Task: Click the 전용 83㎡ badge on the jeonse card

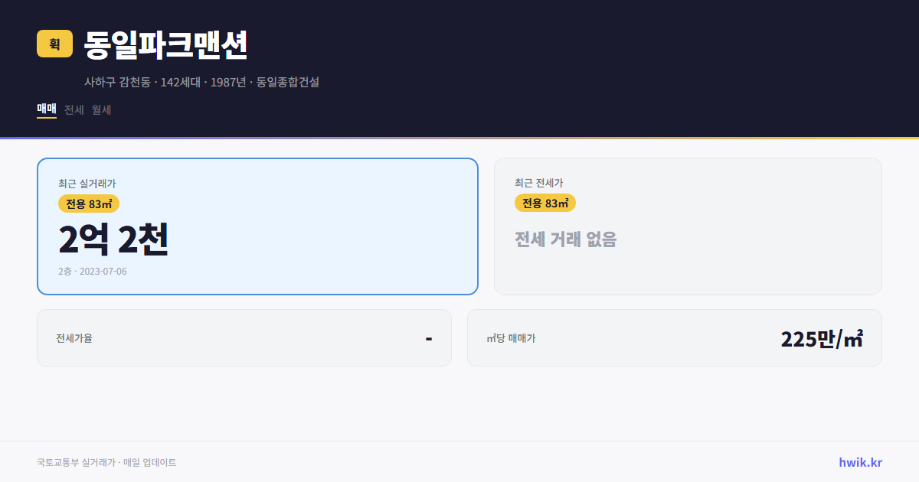Action: [545, 203]
